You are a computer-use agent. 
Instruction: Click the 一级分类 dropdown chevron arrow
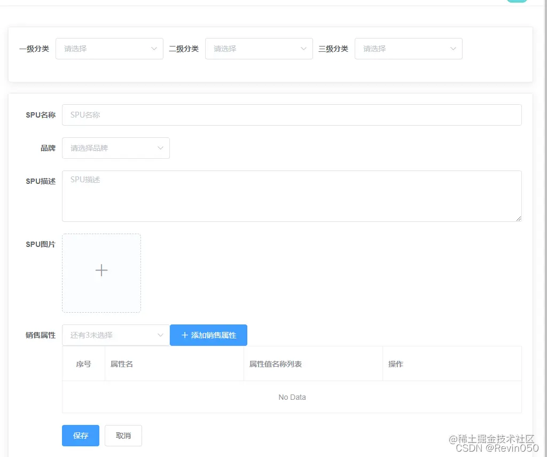click(x=155, y=49)
